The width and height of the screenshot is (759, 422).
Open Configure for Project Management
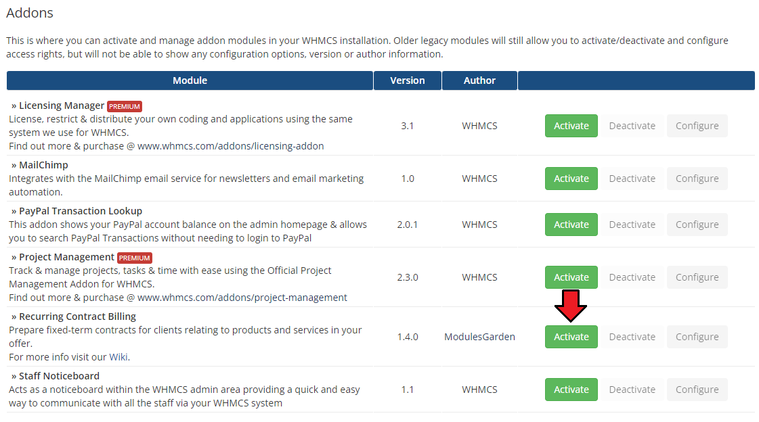pos(697,277)
